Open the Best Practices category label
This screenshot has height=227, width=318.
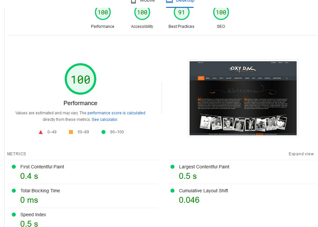coord(181,27)
